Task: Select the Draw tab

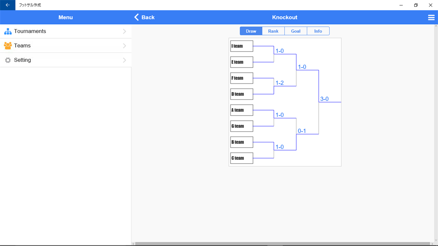Action: coord(251,31)
